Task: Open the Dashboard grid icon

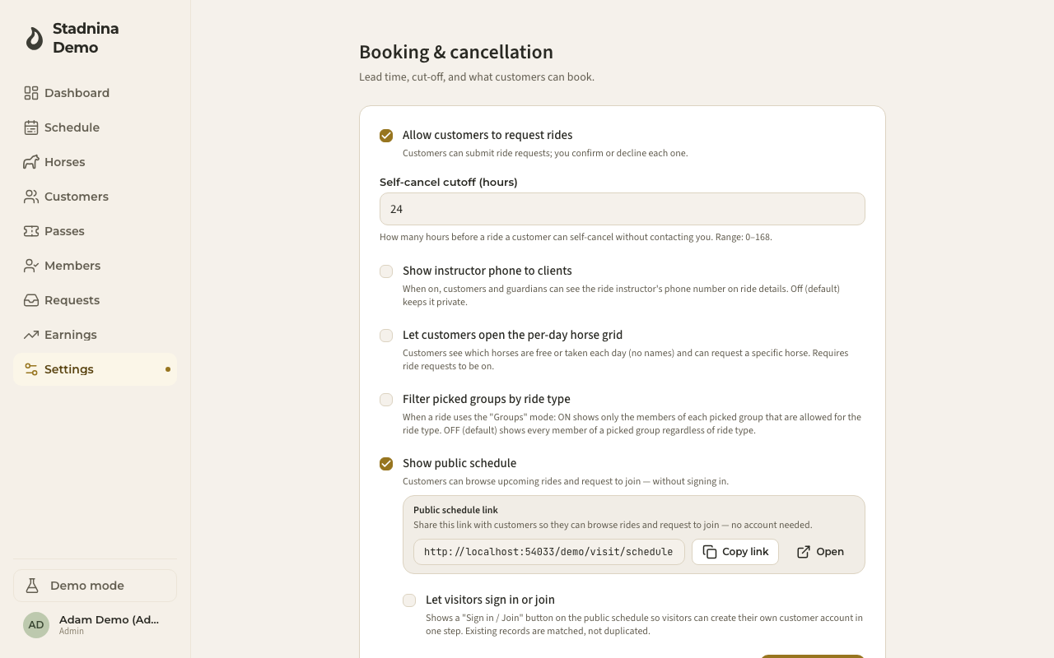Action: coord(31,93)
